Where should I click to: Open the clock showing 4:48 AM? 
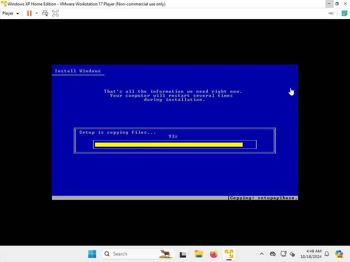tap(311, 254)
